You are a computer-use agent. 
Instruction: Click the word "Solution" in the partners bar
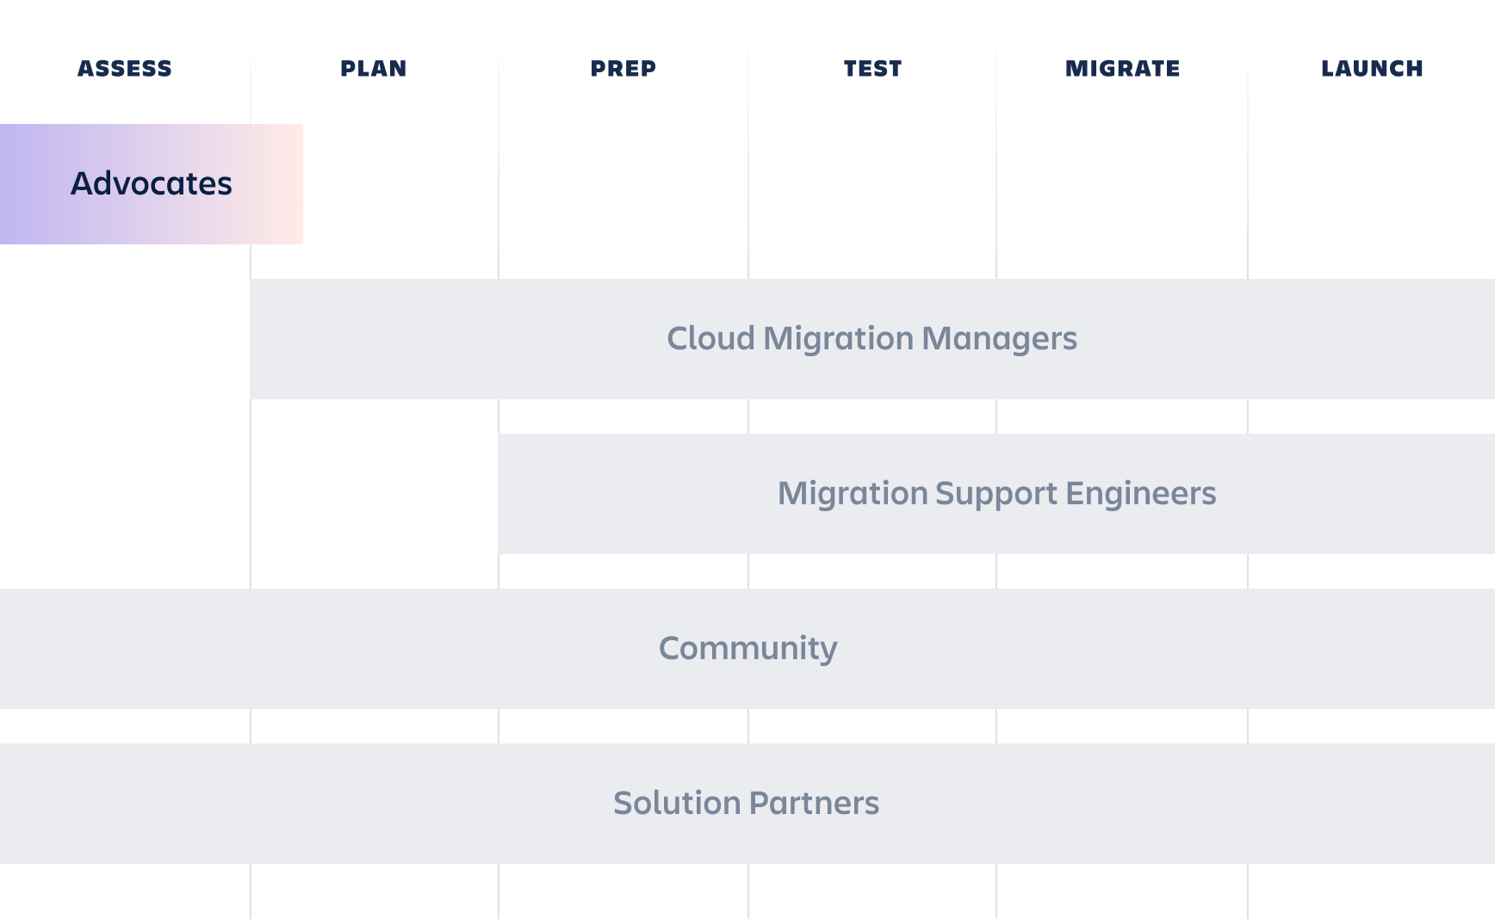tap(676, 804)
